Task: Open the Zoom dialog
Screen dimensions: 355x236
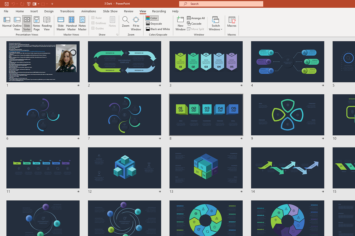Action: (x=126, y=22)
